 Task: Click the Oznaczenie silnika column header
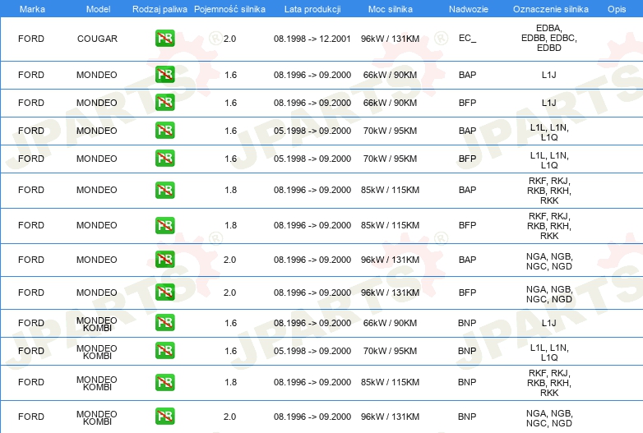(x=549, y=7)
